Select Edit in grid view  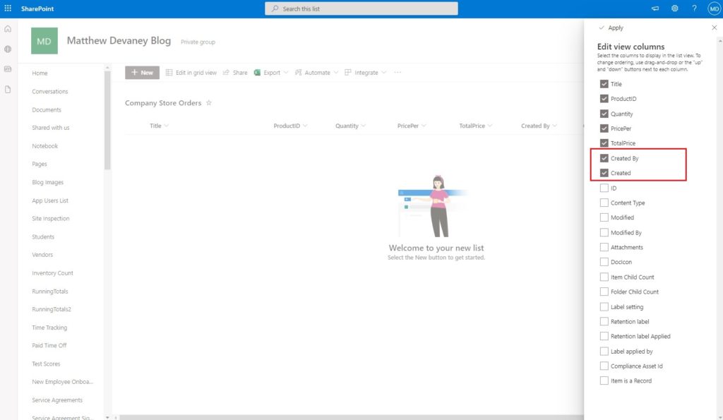pos(189,72)
